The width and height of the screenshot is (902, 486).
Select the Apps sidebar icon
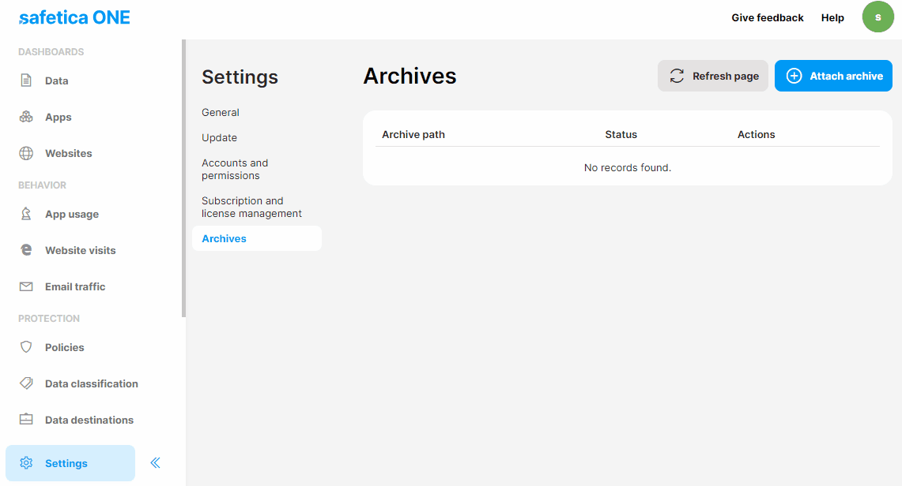(x=25, y=116)
